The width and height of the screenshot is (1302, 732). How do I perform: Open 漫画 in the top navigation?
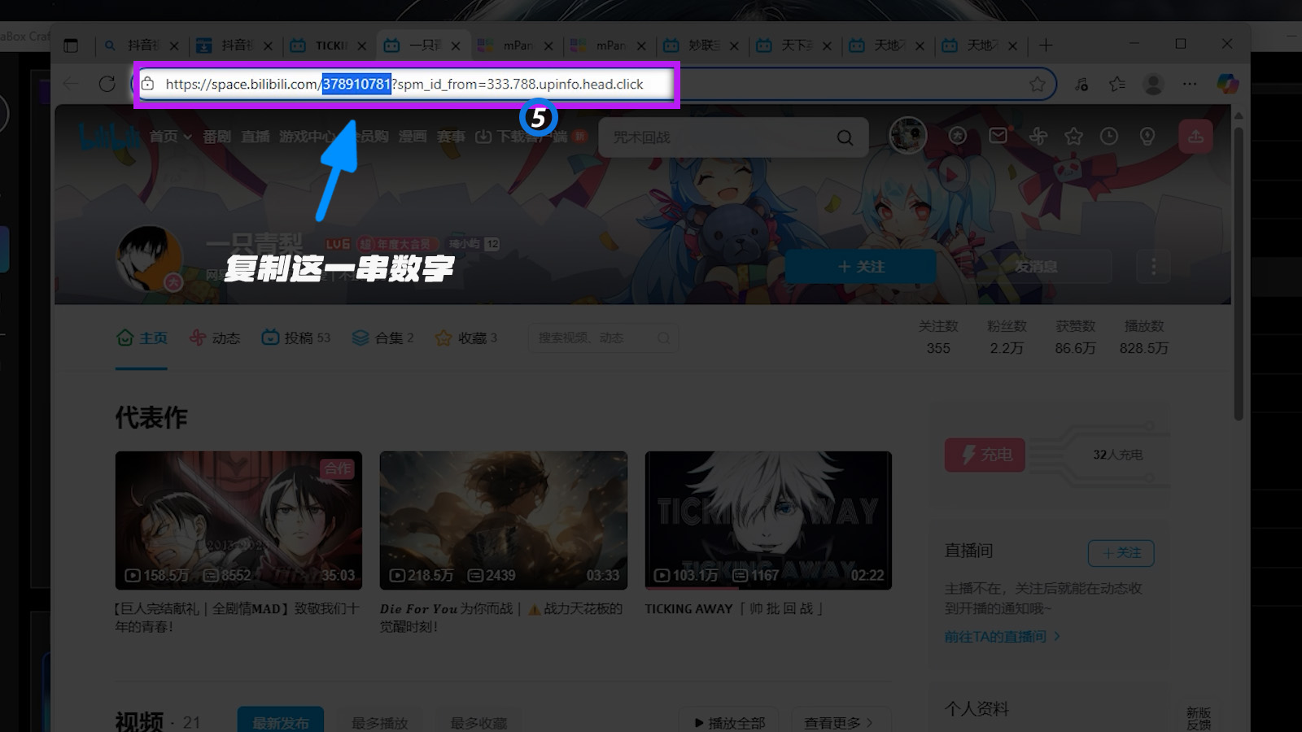click(x=412, y=137)
